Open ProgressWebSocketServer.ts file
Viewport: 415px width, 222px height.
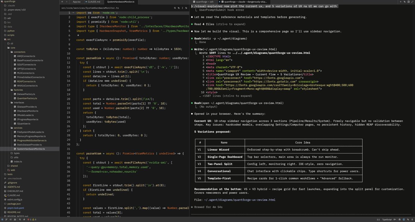pyautogui.click(x=32, y=140)
